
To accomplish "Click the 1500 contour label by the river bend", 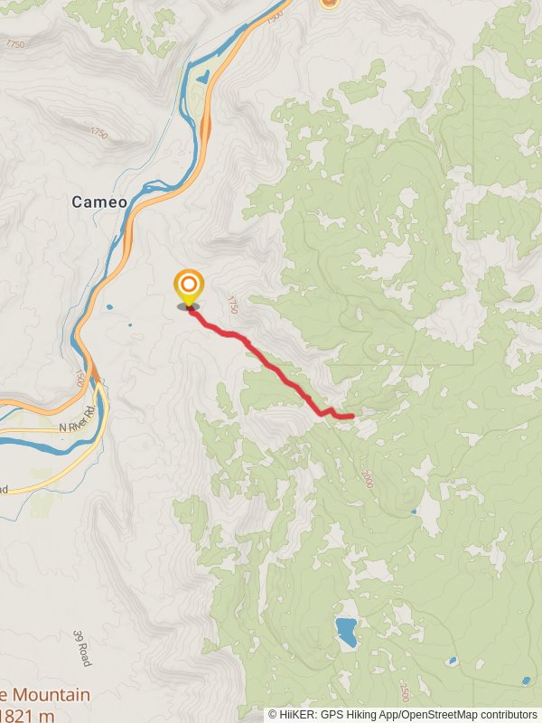I will click(79, 378).
